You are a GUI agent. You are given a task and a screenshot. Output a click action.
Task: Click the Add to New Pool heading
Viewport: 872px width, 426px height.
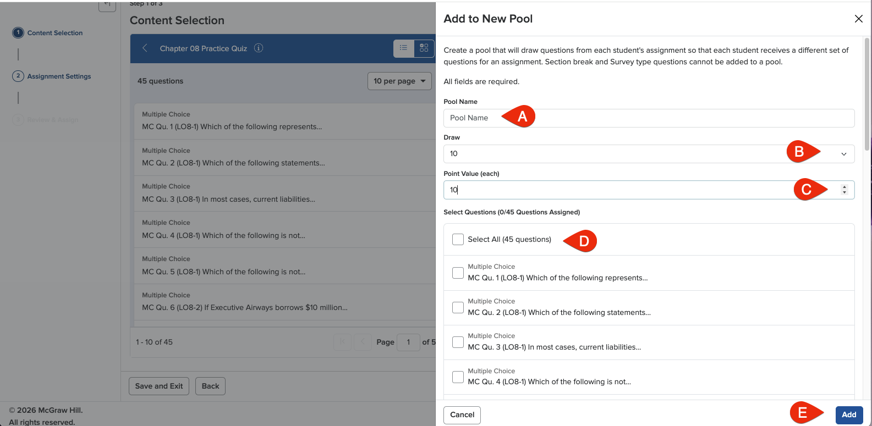pos(488,19)
